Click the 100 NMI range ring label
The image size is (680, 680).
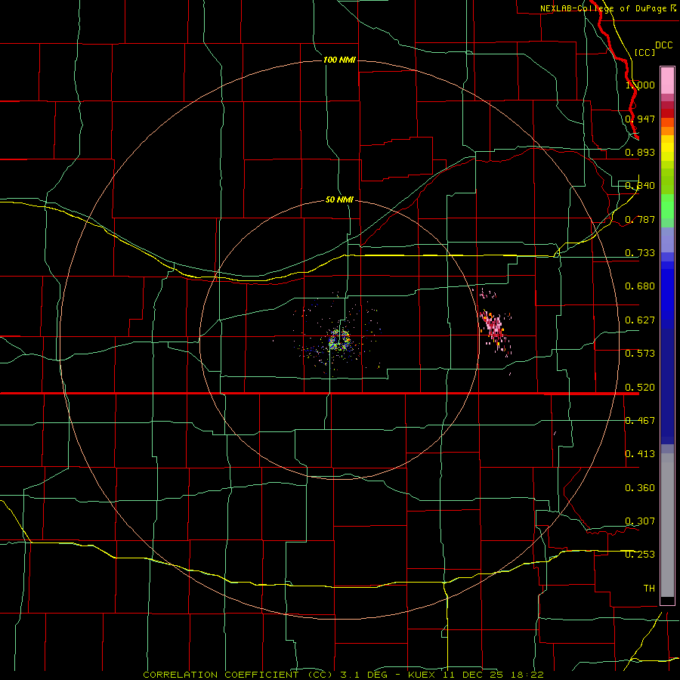[x=339, y=60]
